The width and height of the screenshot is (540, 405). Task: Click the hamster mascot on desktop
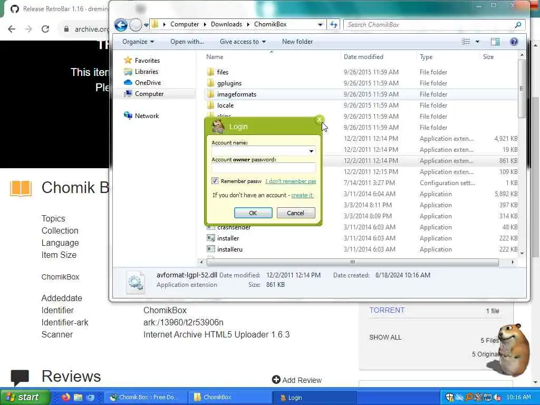(513, 350)
